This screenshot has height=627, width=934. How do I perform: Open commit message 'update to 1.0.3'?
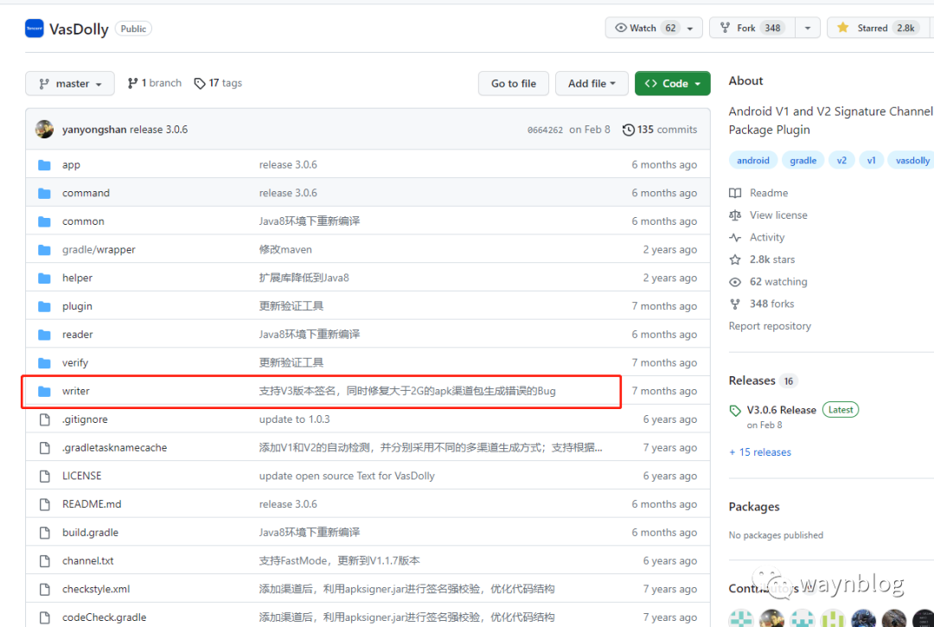click(294, 419)
